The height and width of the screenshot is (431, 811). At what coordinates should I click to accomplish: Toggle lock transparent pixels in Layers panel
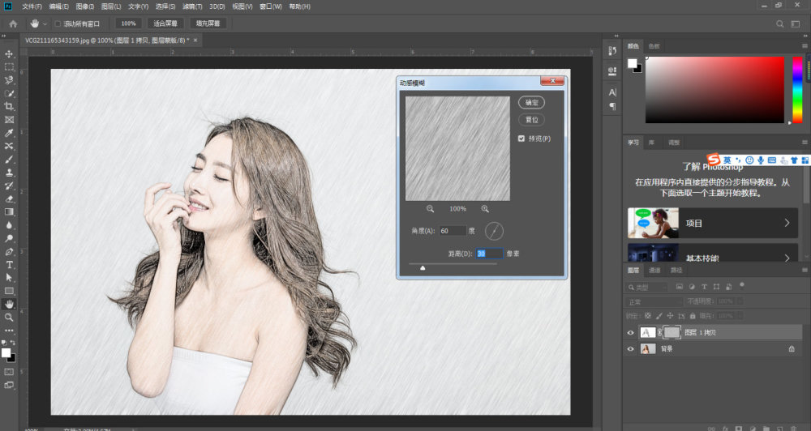pos(647,316)
